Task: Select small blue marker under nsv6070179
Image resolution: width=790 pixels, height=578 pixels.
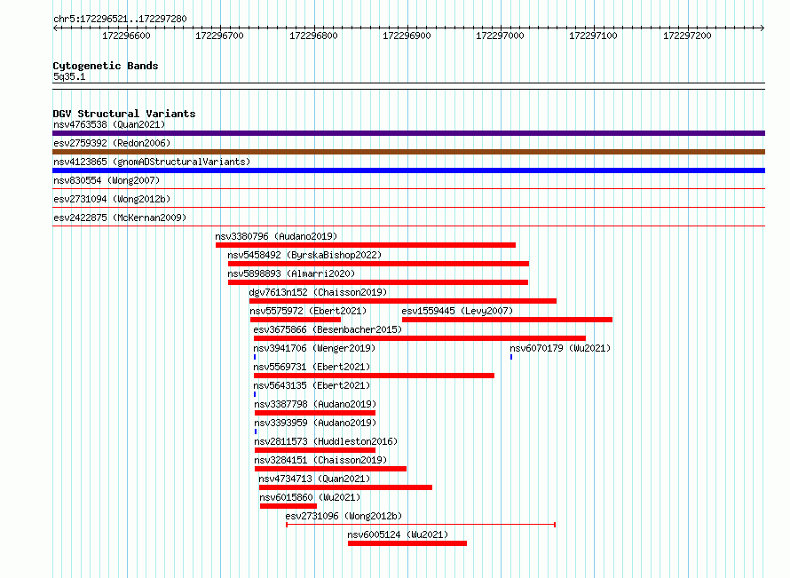Action: click(511, 357)
